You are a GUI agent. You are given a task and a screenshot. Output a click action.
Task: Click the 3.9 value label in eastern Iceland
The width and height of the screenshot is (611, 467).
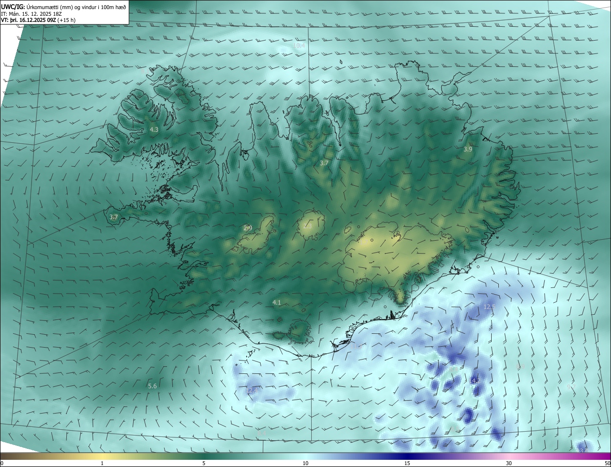pyautogui.click(x=468, y=149)
